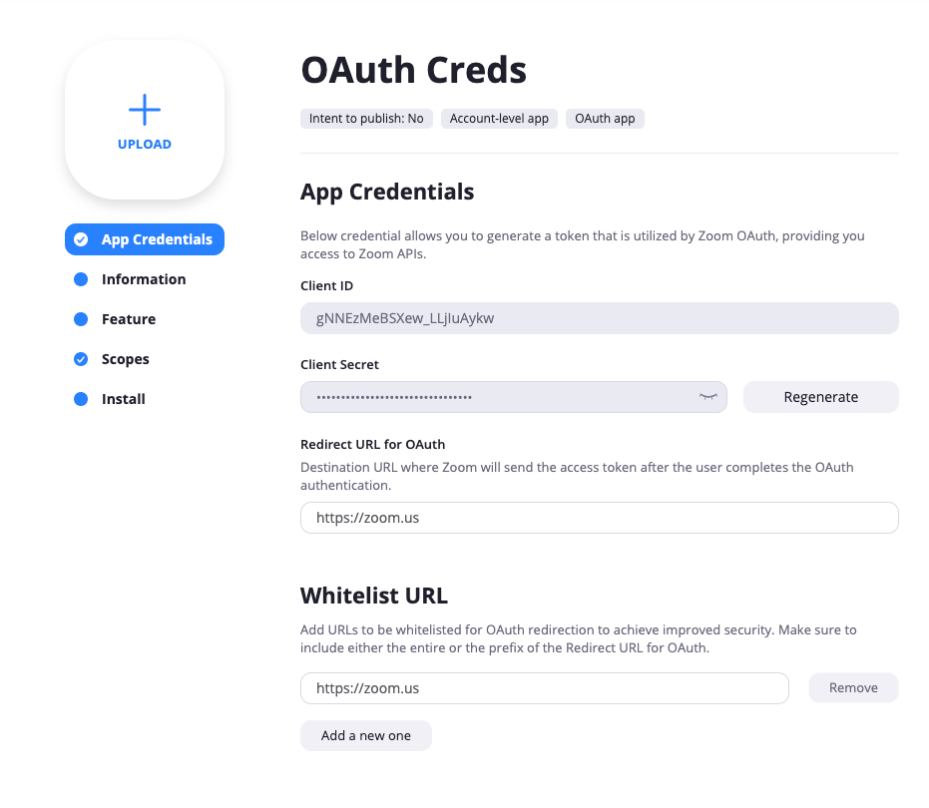The width and height of the screenshot is (929, 808).
Task: Click the Client ID field
Action: pos(599,318)
